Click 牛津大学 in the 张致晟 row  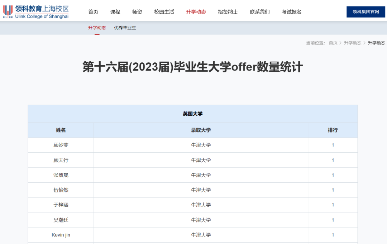point(201,175)
